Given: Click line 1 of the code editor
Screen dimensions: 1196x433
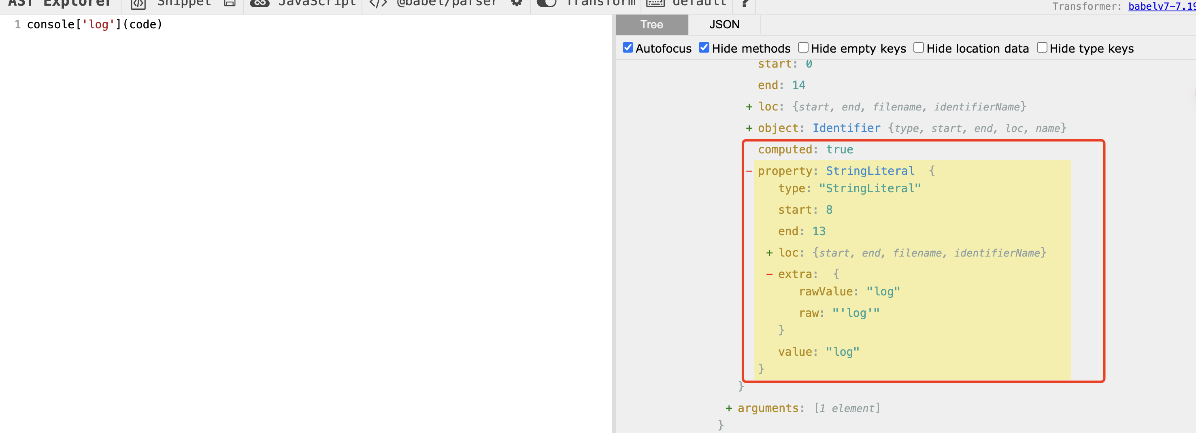Looking at the screenshot, I should point(95,25).
